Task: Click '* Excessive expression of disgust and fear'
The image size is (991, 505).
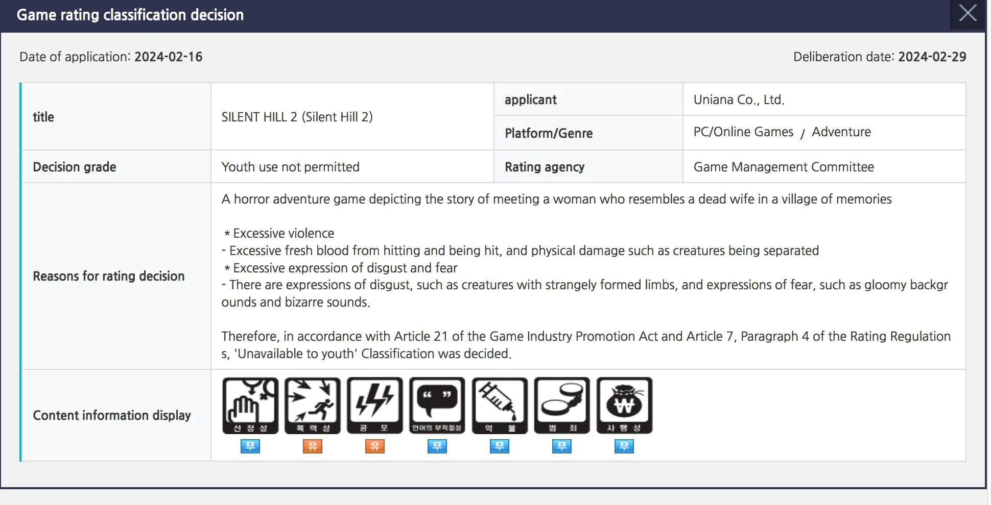Action: [341, 268]
